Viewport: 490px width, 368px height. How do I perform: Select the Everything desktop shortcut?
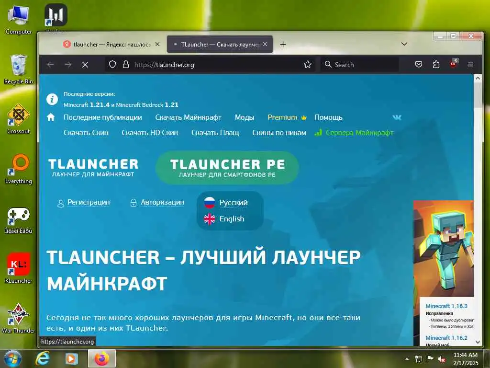19,169
